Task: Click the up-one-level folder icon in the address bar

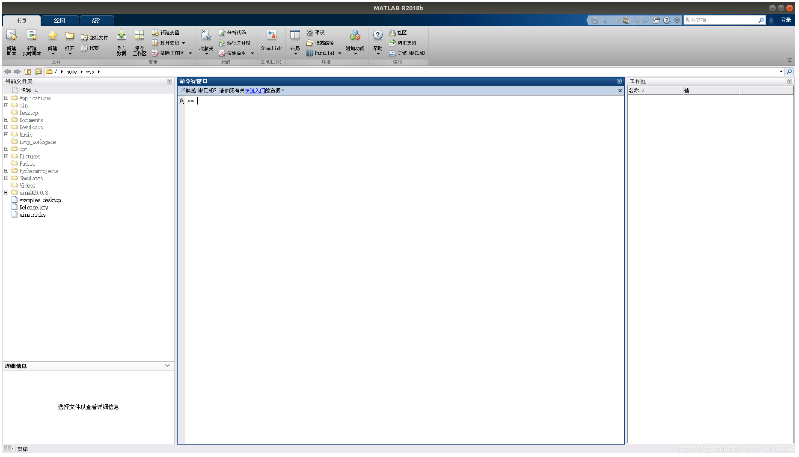Action: click(28, 72)
